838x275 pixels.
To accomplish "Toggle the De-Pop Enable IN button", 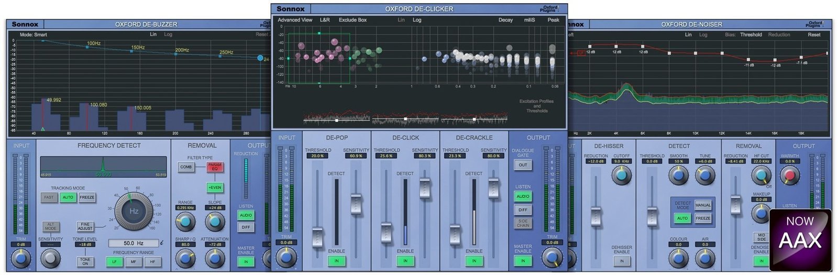I will (x=336, y=261).
